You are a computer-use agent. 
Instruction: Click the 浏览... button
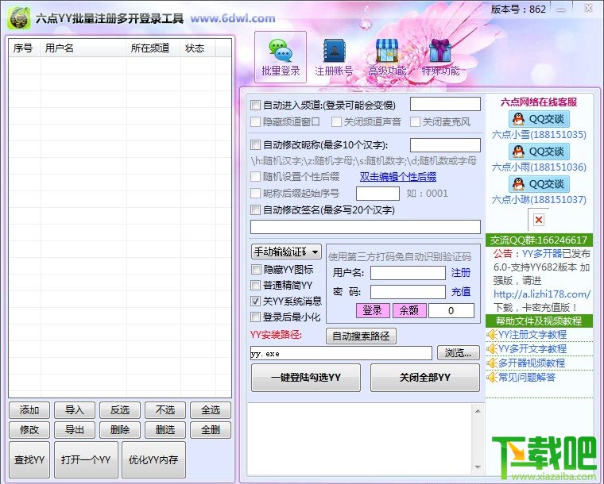[x=458, y=352]
